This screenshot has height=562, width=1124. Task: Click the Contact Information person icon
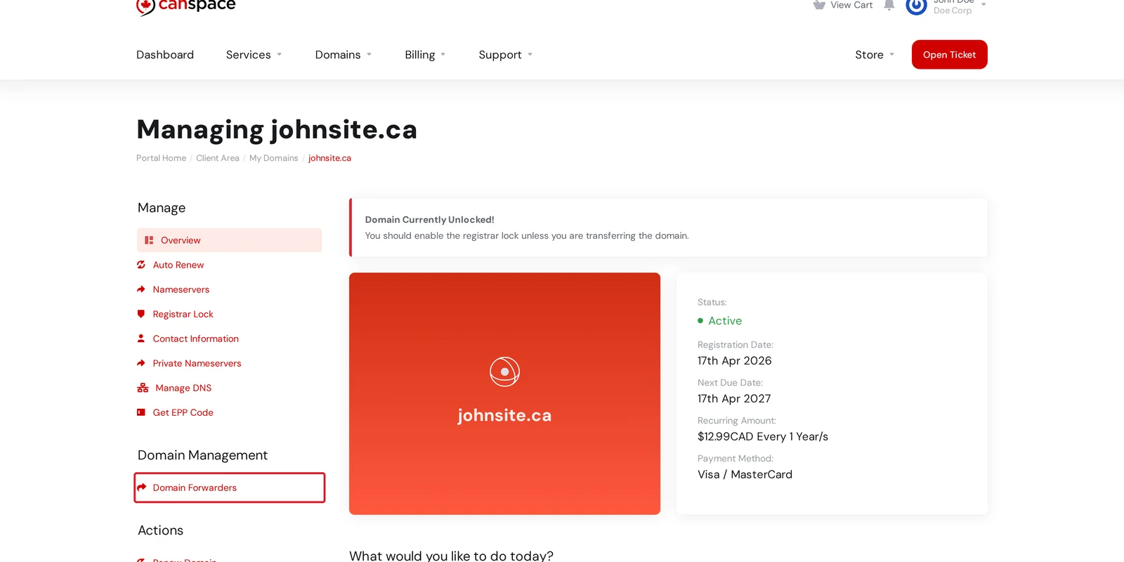(141, 339)
